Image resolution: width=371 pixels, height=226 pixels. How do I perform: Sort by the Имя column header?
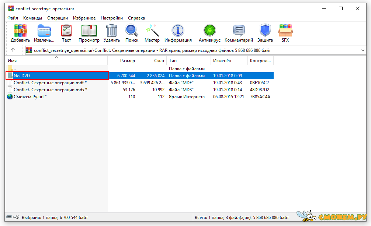[x=56, y=61]
